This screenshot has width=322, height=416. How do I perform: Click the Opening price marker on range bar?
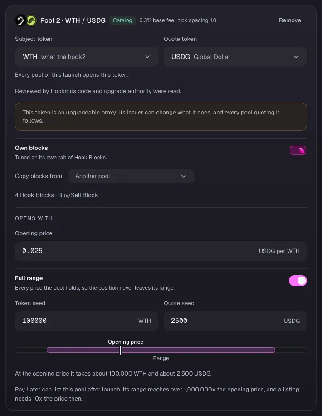pyautogui.click(x=121, y=350)
